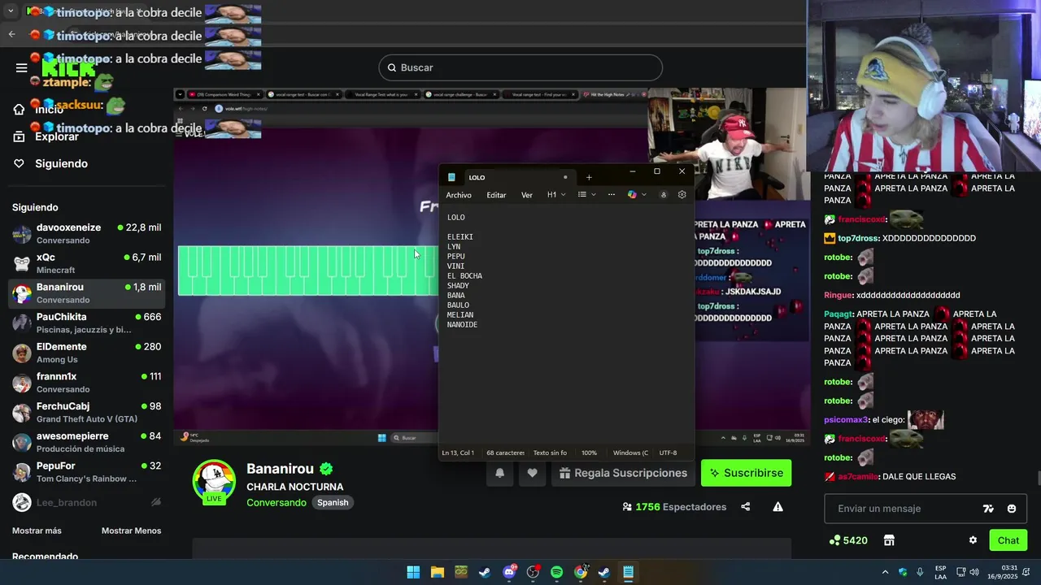Open Discord from the taskbar
1041x585 pixels.
click(509, 572)
